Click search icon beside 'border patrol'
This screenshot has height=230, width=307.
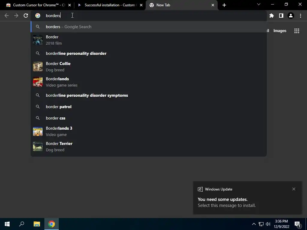click(38, 107)
